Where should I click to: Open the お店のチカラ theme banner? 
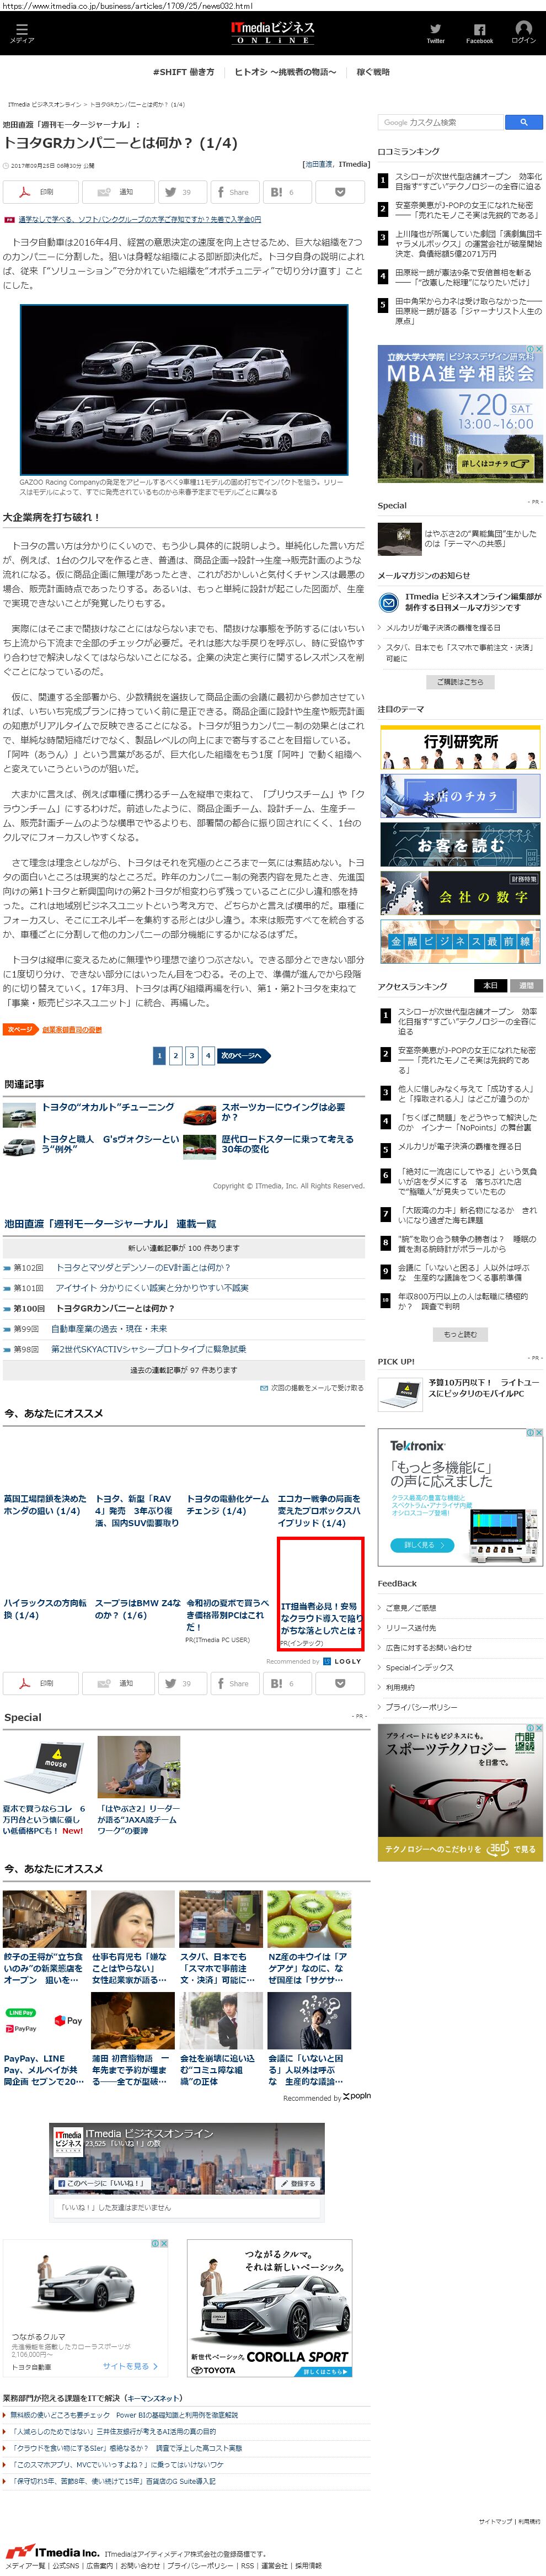click(460, 795)
